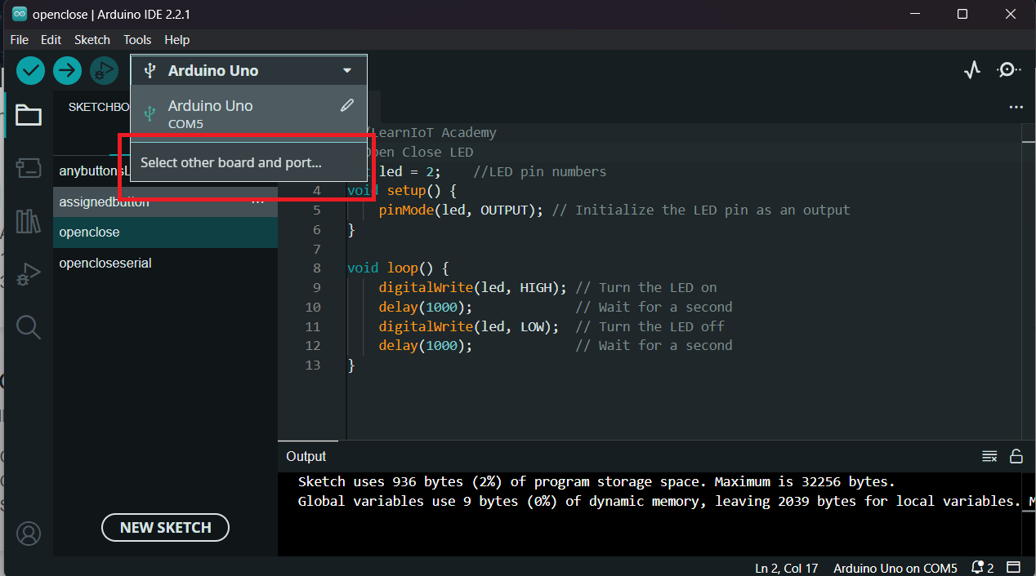Click the Arduino IDE title bar logo

[19, 14]
